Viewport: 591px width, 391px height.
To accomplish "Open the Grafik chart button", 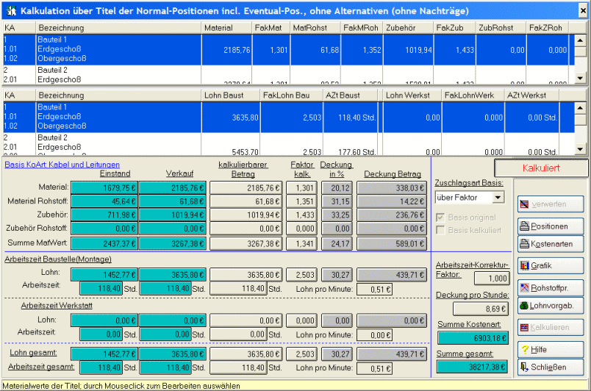I will coord(551,265).
